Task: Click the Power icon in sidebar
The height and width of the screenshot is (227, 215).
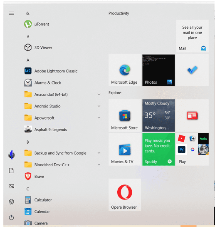Action: [11, 217]
